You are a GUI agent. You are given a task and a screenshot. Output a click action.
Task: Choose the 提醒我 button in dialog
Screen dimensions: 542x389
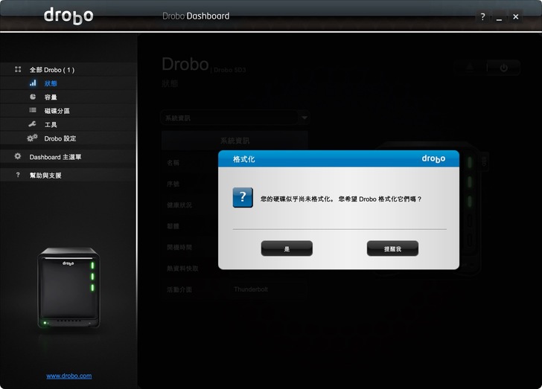pos(392,248)
